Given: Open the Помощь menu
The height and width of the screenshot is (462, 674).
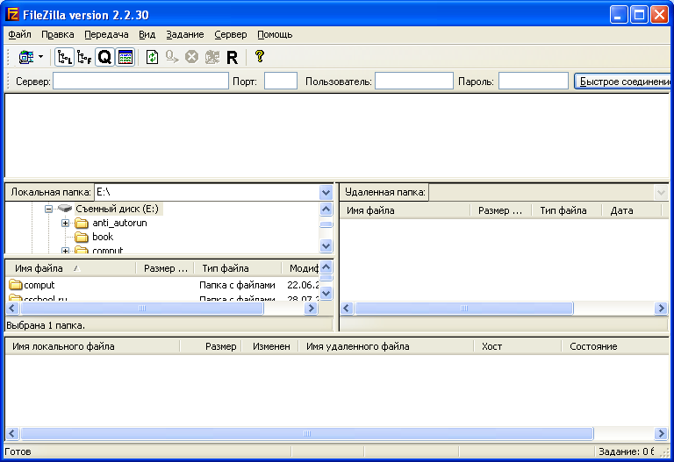Looking at the screenshot, I should tap(275, 34).
